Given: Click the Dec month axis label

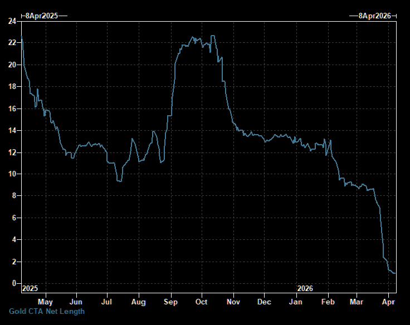Looking at the screenshot, I should click(265, 302).
